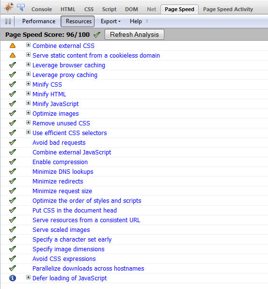Open the Help menu item

pos(136,21)
